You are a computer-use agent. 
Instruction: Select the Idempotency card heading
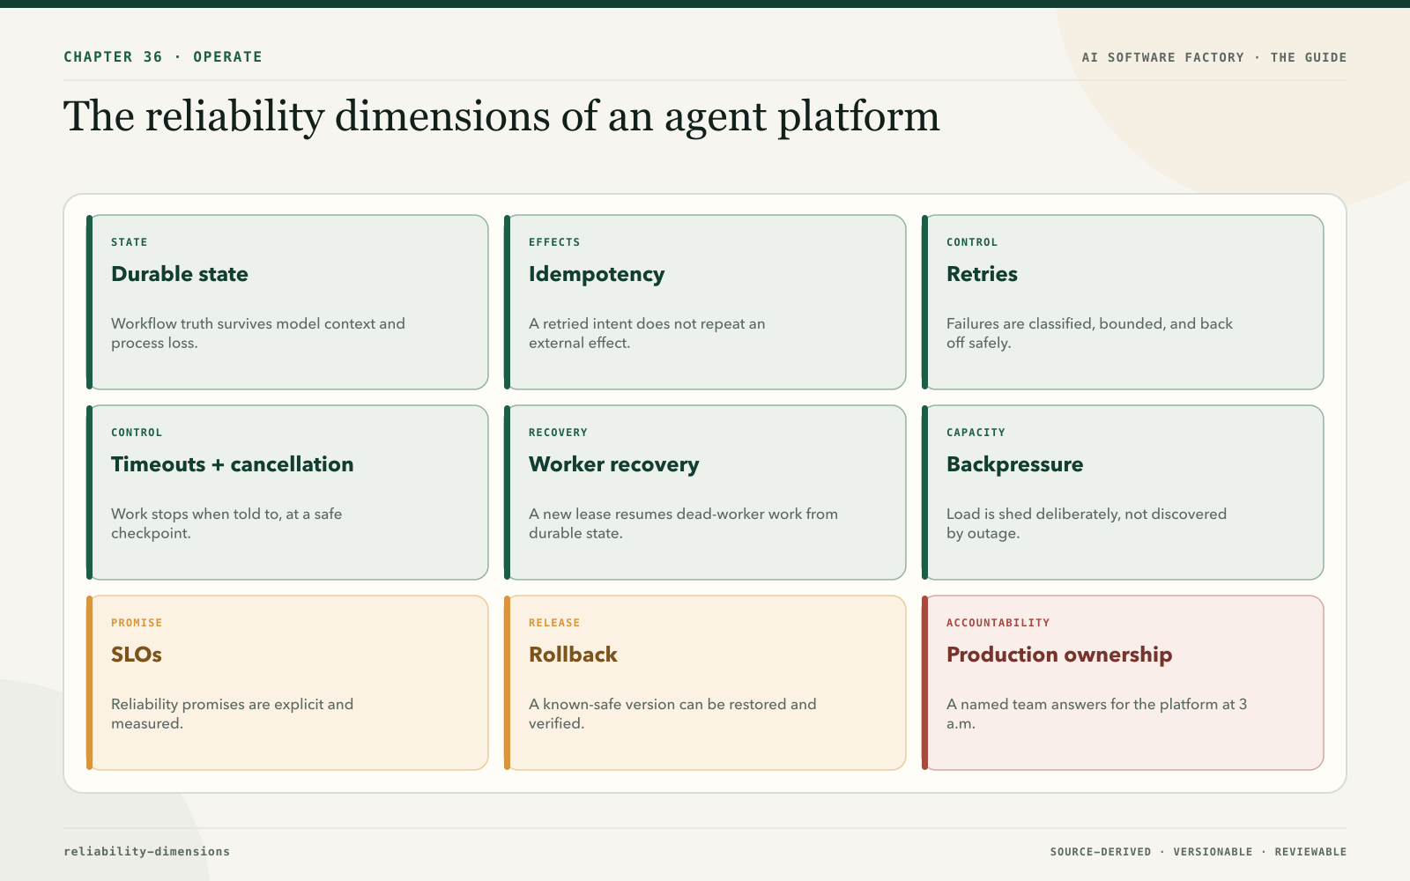click(597, 274)
